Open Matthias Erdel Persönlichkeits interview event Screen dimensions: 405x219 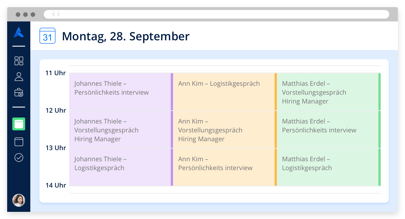point(329,130)
